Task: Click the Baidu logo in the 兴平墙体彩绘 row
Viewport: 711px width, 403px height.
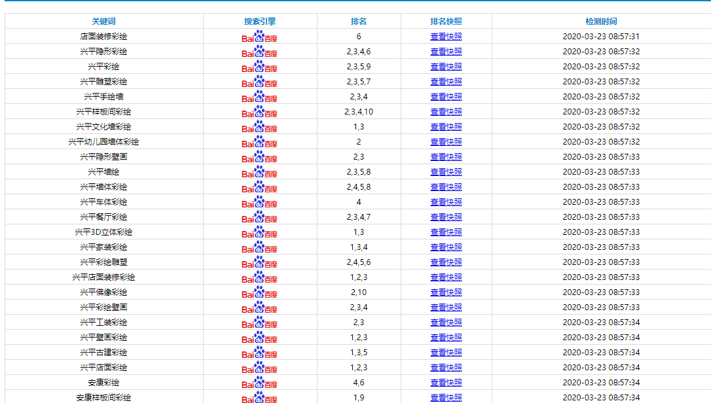Action: tap(259, 186)
